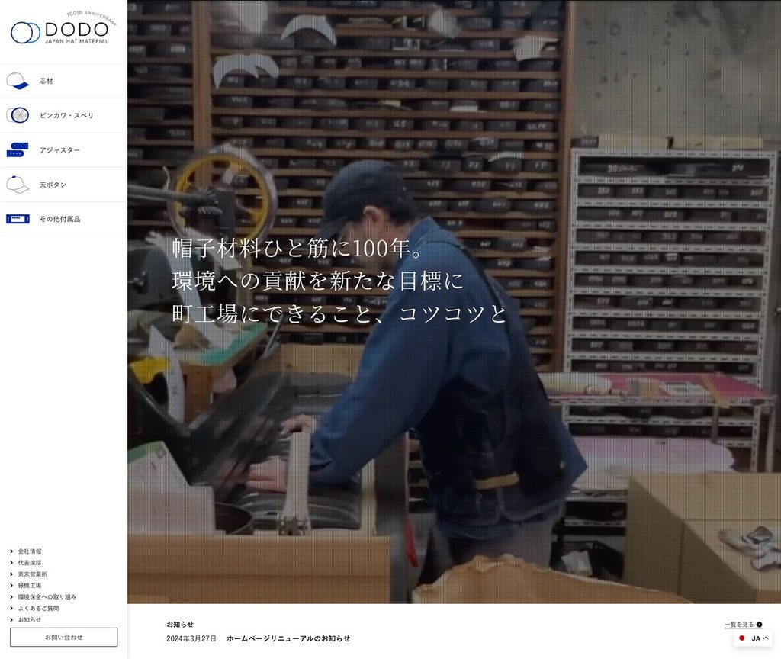Open the その他付属品 menu item
This screenshot has height=659, width=781.
(64, 219)
